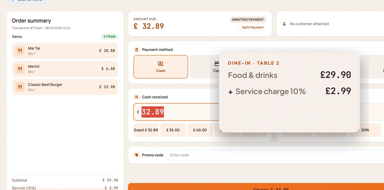Click the Card payment method option
This screenshot has height=190, width=384.
[x=205, y=67]
